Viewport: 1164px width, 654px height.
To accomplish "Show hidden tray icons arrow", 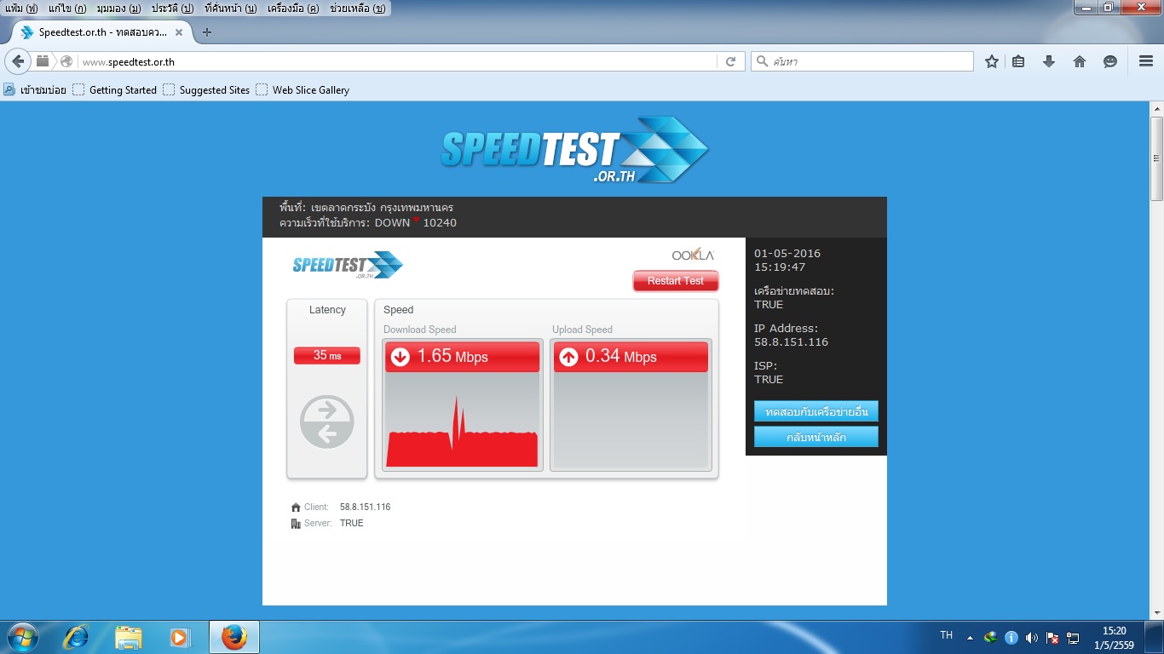I will point(970,637).
